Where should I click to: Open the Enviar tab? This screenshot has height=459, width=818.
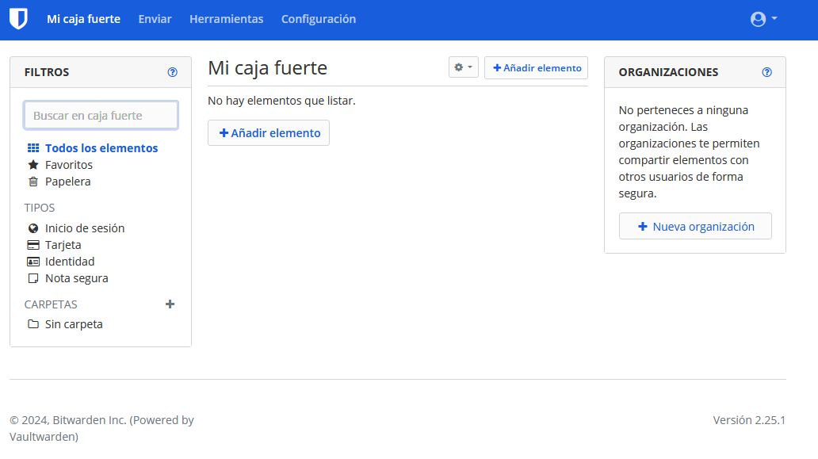pos(155,19)
